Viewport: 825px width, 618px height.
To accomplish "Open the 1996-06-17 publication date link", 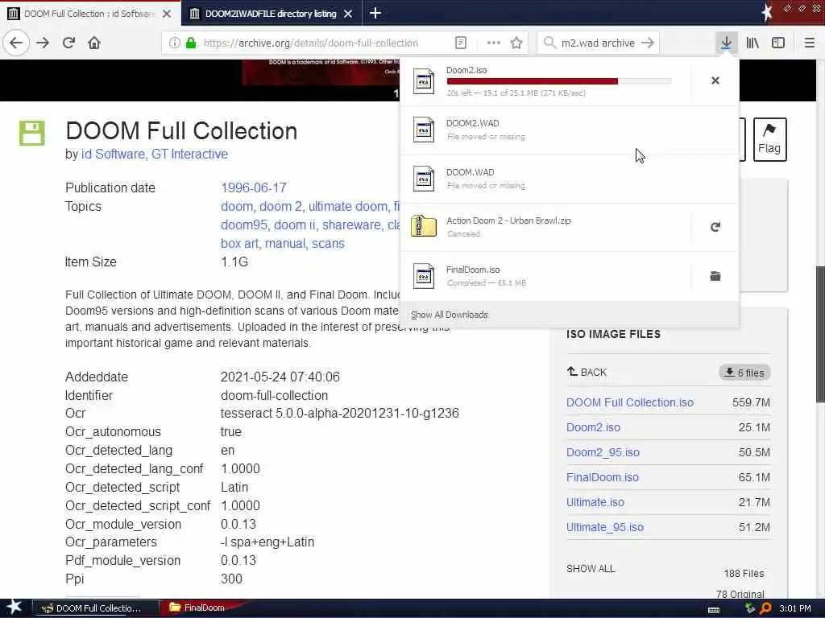I will (x=254, y=187).
